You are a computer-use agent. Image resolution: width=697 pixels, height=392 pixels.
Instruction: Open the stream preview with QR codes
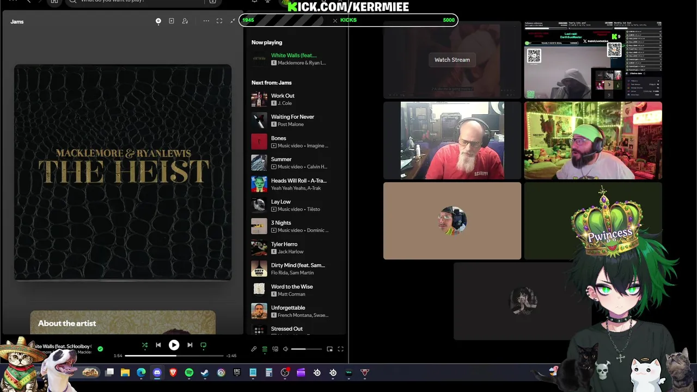click(593, 60)
